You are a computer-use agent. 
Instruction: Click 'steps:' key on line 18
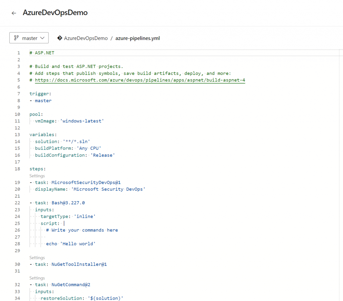[x=38, y=169]
